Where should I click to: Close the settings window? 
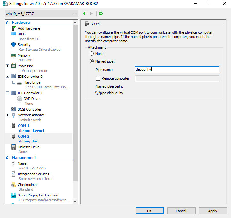coord(224,3)
